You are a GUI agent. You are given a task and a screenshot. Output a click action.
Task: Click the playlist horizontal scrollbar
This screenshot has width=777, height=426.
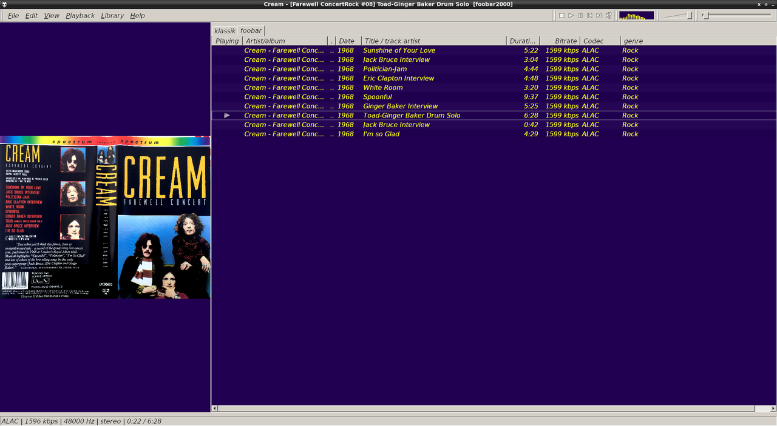click(486, 408)
